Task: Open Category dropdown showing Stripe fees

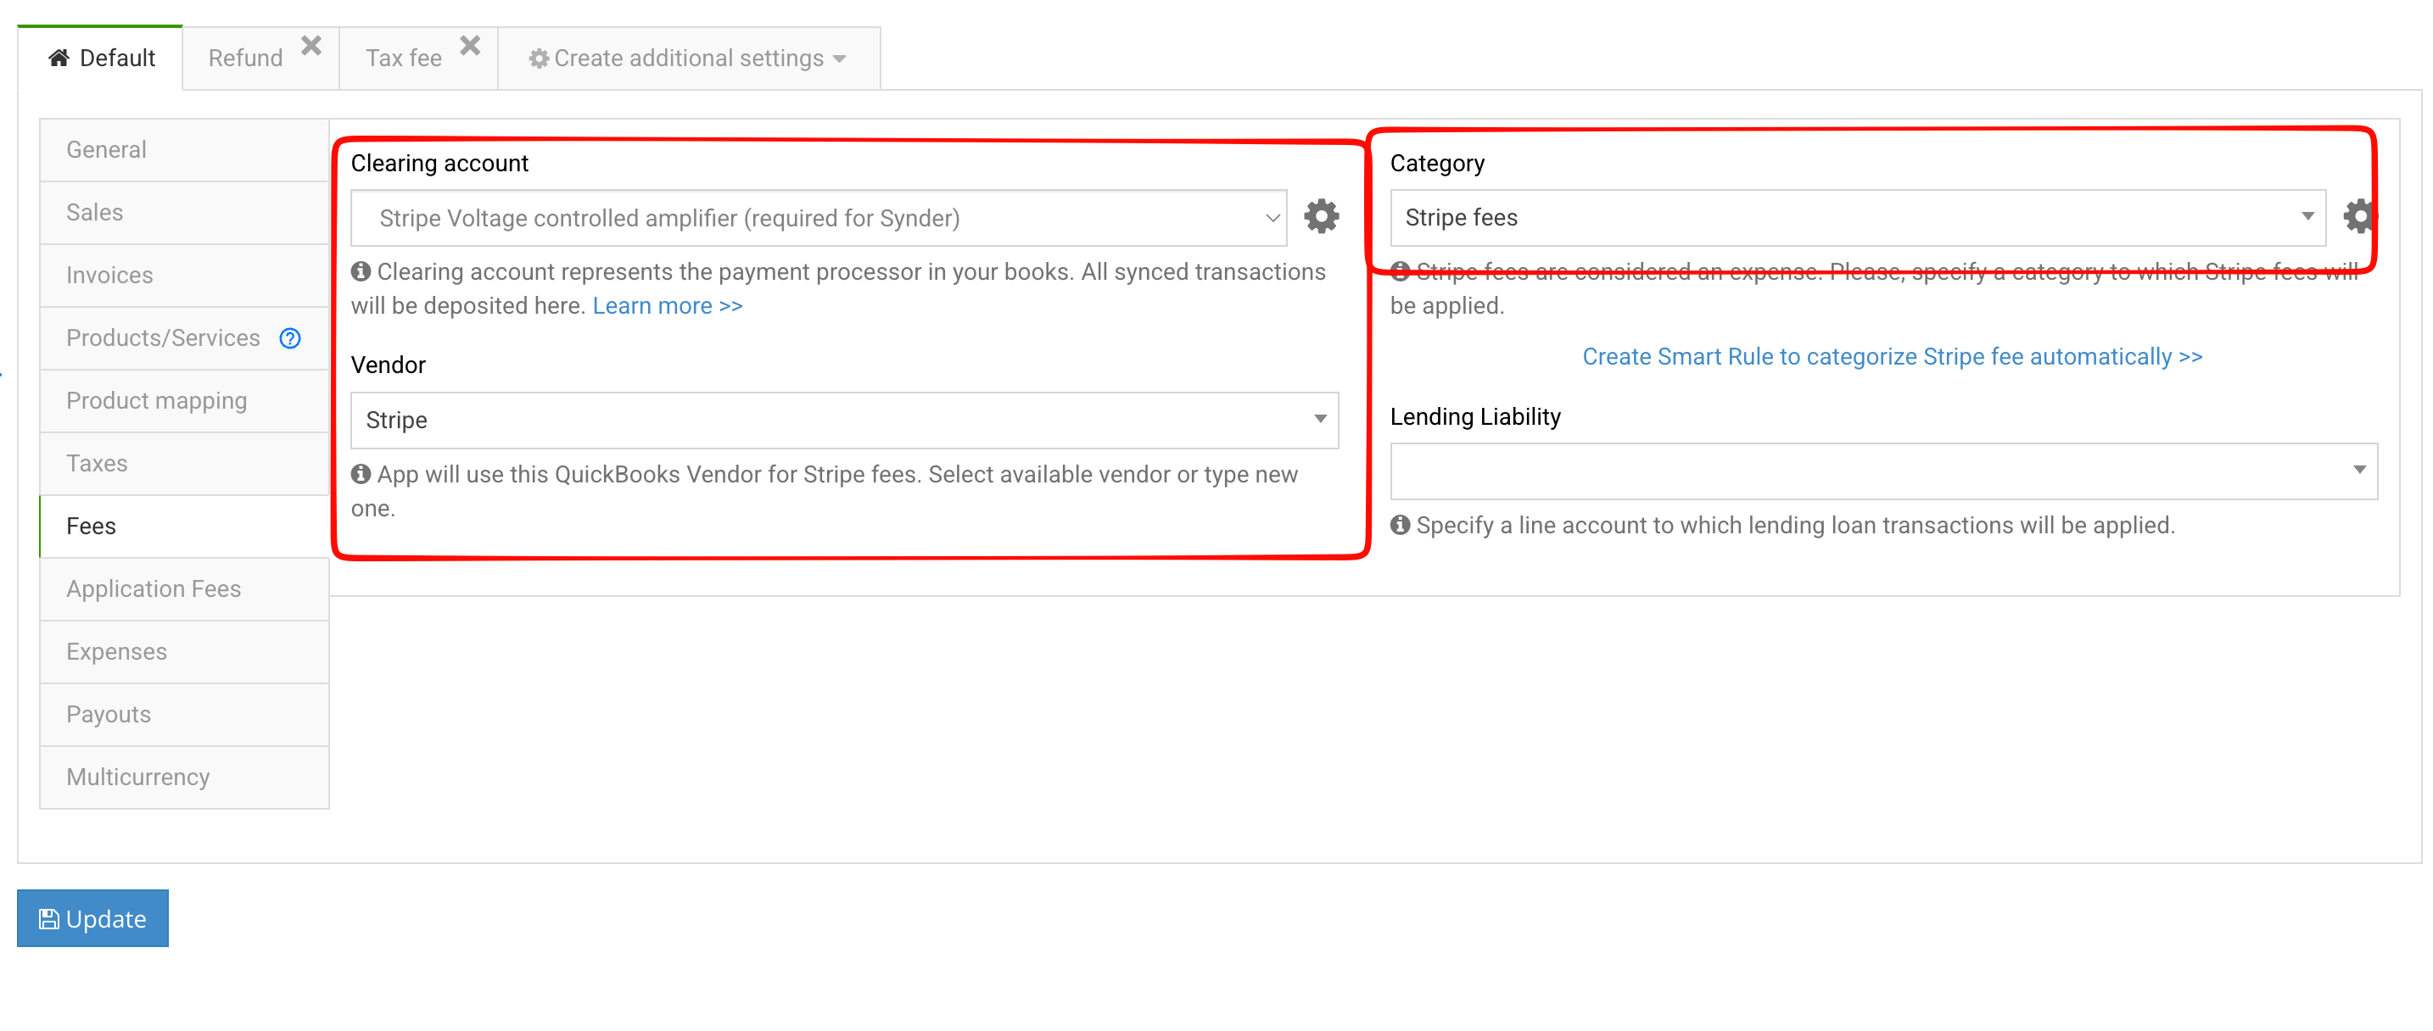Action: [x=1857, y=218]
